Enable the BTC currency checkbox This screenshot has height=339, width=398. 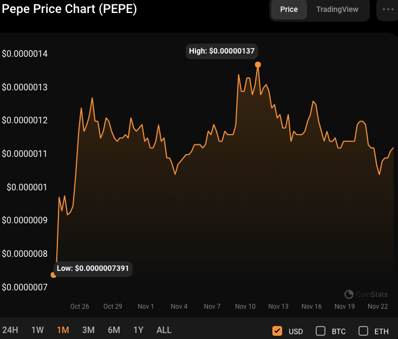(x=321, y=331)
